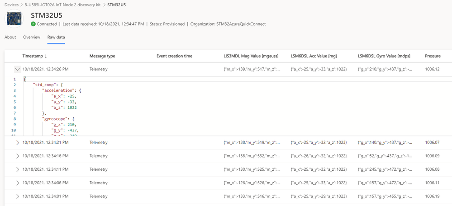Click the Message type column header

[x=102, y=56]
